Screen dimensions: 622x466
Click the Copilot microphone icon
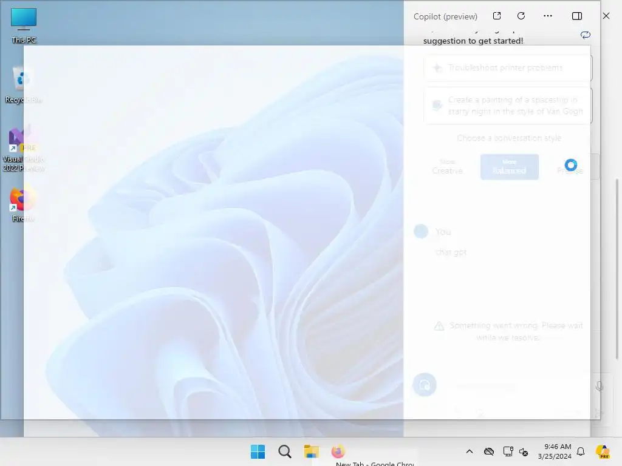pyautogui.click(x=600, y=386)
